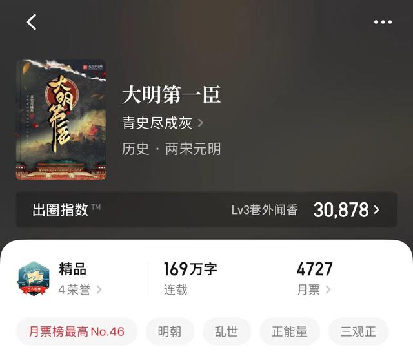Image resolution: width=413 pixels, height=356 pixels.
Task: Open the three-dot more options menu
Action: (x=383, y=22)
